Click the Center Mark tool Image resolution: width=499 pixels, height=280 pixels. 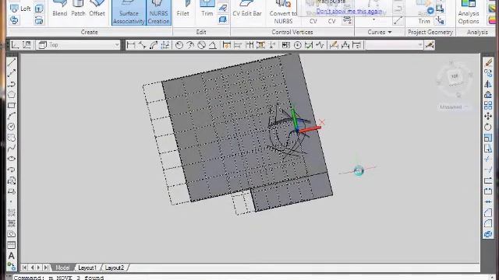point(298,45)
